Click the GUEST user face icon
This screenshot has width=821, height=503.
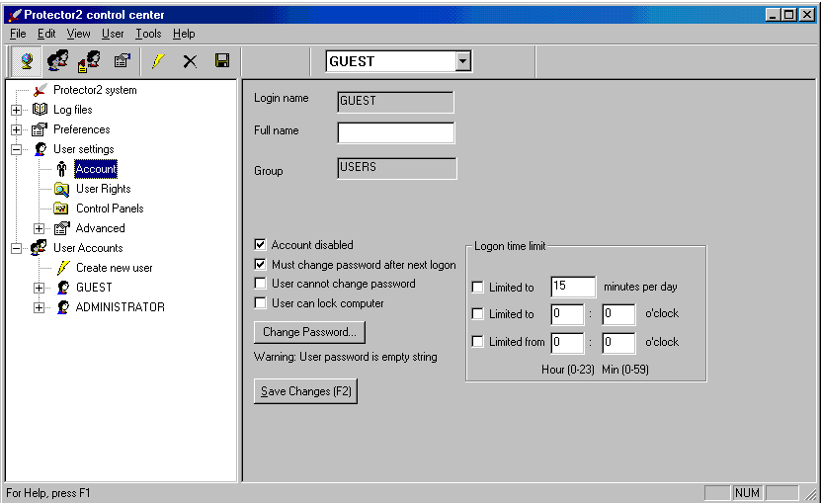63,288
